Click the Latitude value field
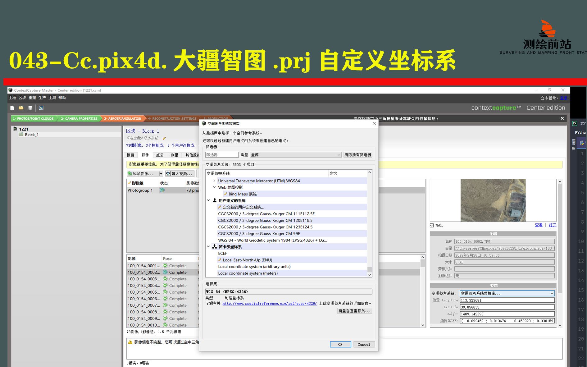Viewport: 587px width, 367px height. [x=507, y=307]
